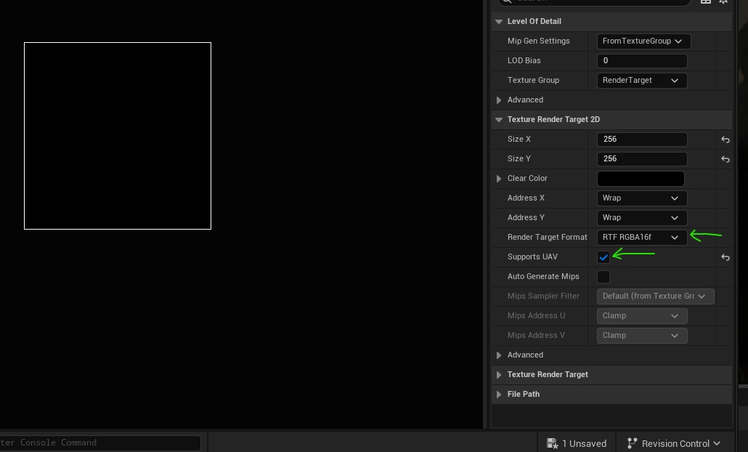
Task: Click the 'Auto Generate Mips' property label
Action: click(x=543, y=276)
